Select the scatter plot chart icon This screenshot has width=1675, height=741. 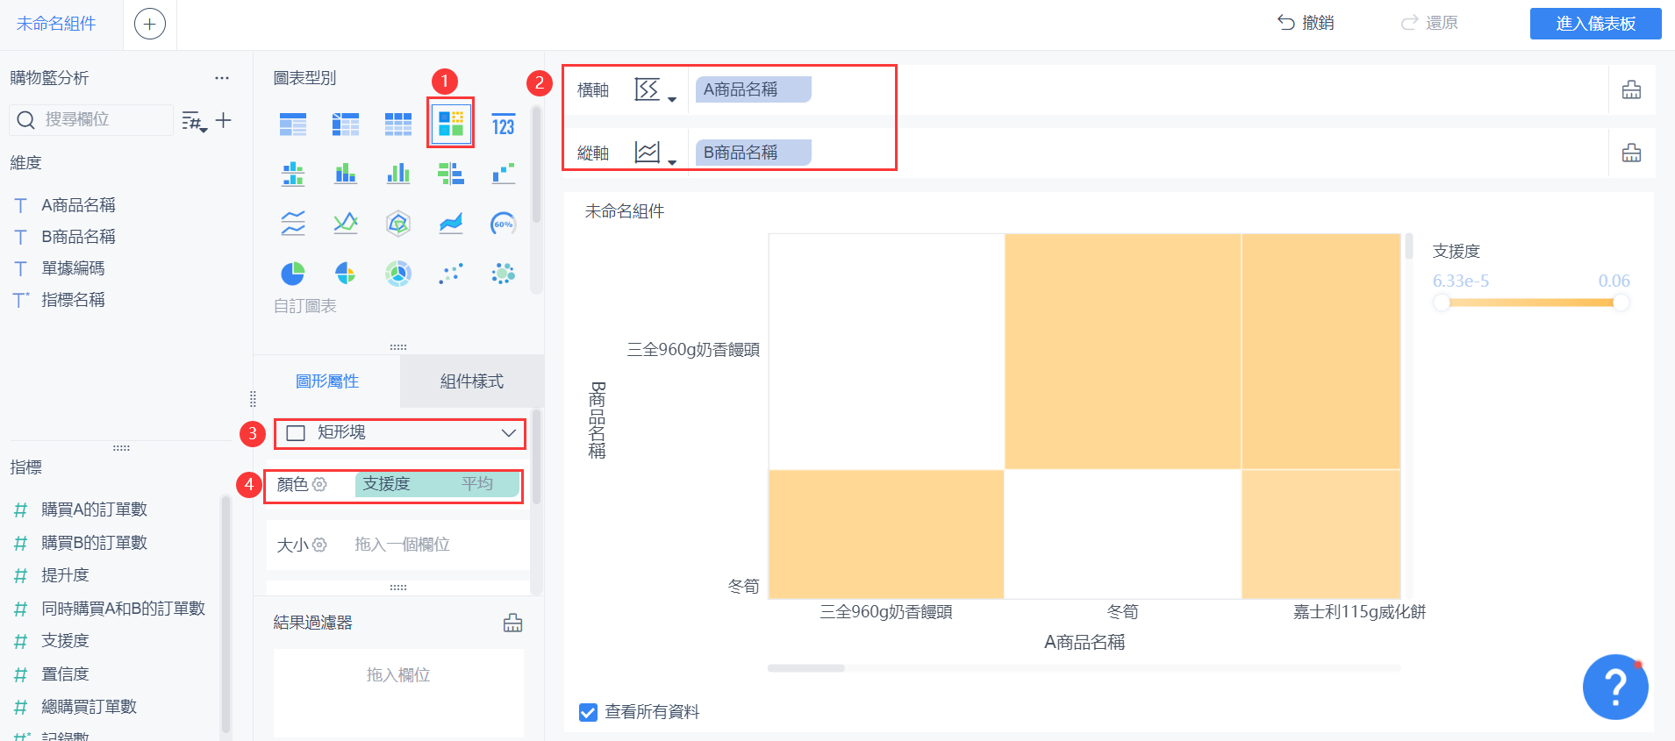pos(450,274)
